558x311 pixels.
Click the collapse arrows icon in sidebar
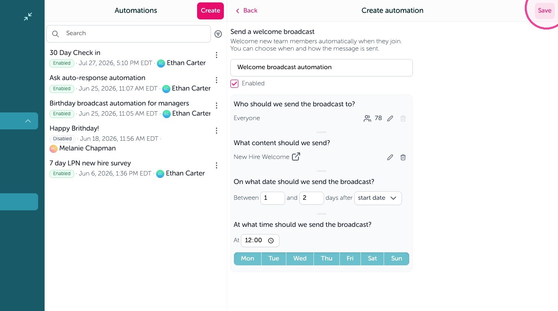pyautogui.click(x=28, y=17)
